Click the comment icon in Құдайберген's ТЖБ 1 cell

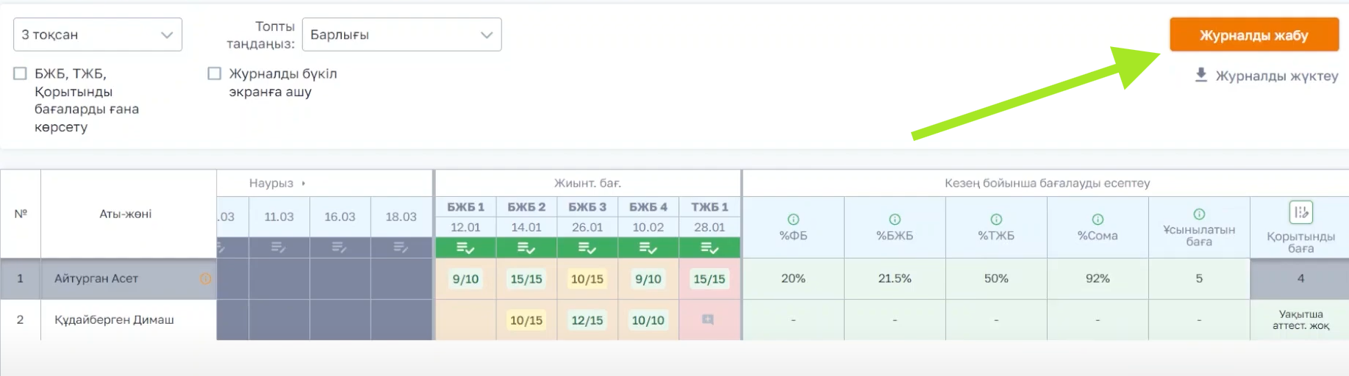(708, 319)
